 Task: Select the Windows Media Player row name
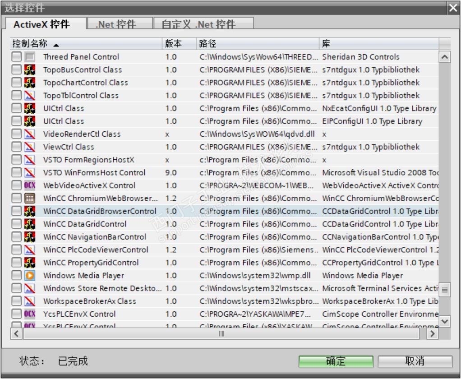point(83,276)
